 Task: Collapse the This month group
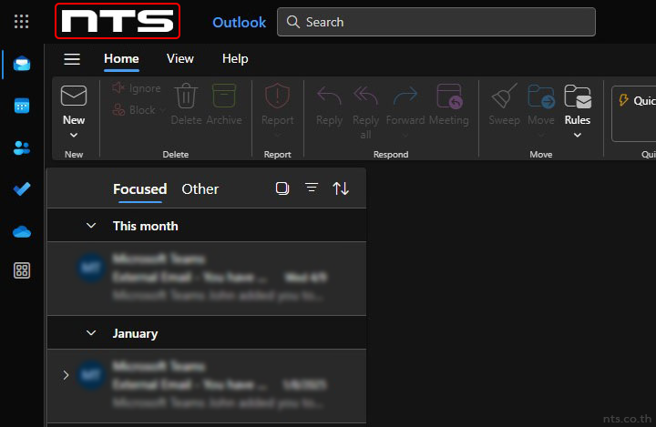point(91,226)
